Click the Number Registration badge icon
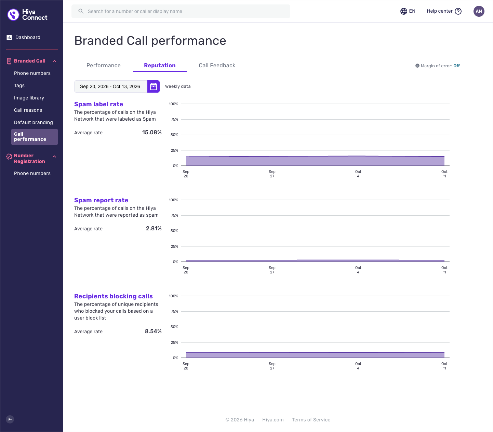 point(9,157)
